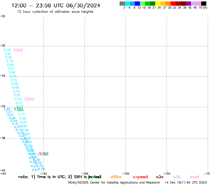Click the pink time label '2342'
The width and height of the screenshot is (210, 185).
pyautogui.click(x=18, y=50)
